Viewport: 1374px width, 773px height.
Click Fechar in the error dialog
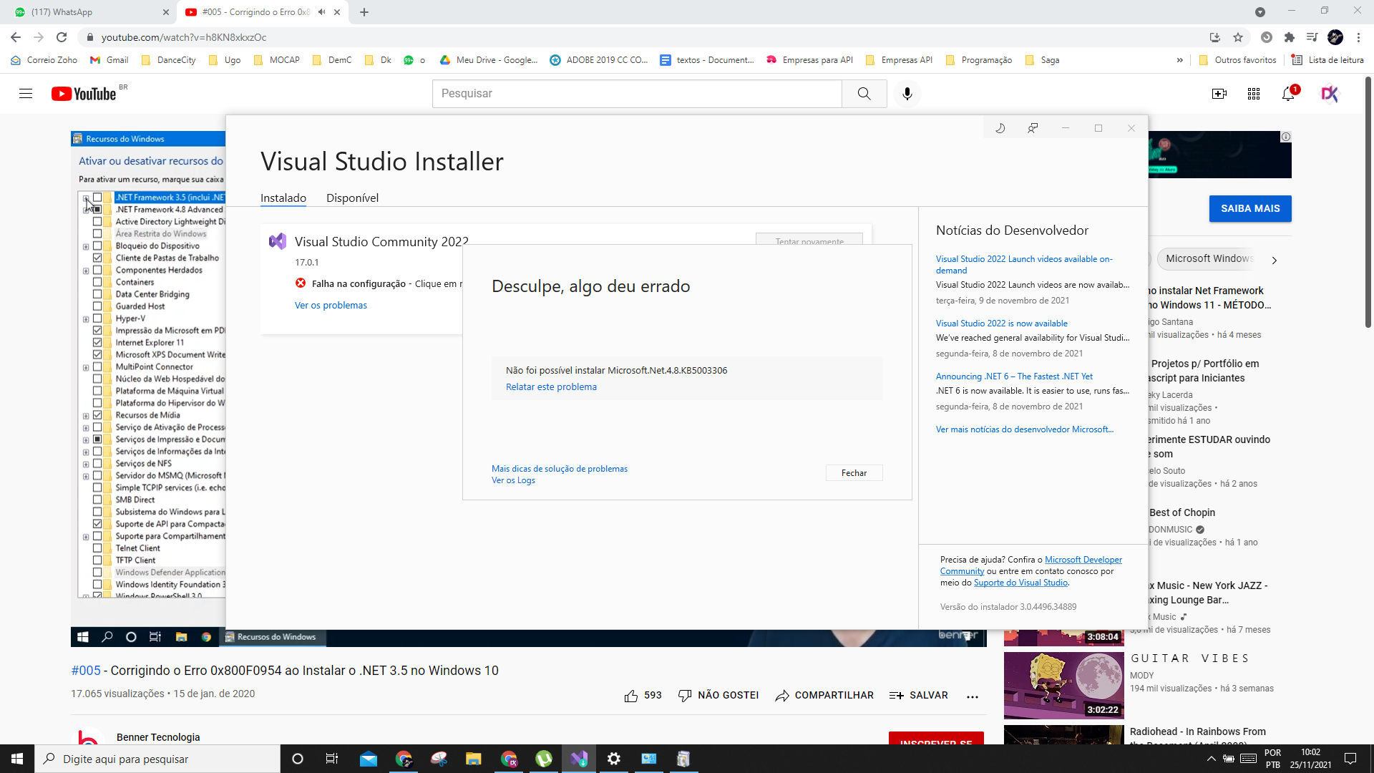854,473
